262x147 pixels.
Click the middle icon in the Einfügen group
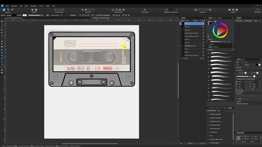[x=233, y=10]
